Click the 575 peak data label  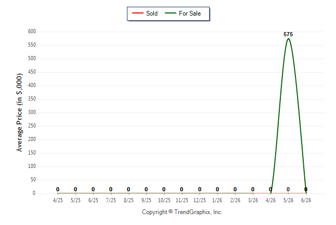tap(288, 34)
